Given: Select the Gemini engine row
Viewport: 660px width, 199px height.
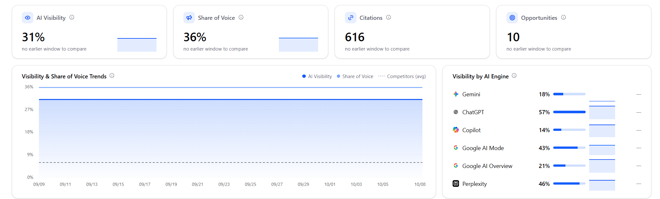Looking at the screenshot, I should tap(547, 94).
